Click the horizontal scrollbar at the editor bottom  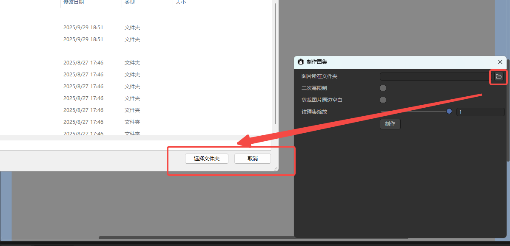[253, 238]
